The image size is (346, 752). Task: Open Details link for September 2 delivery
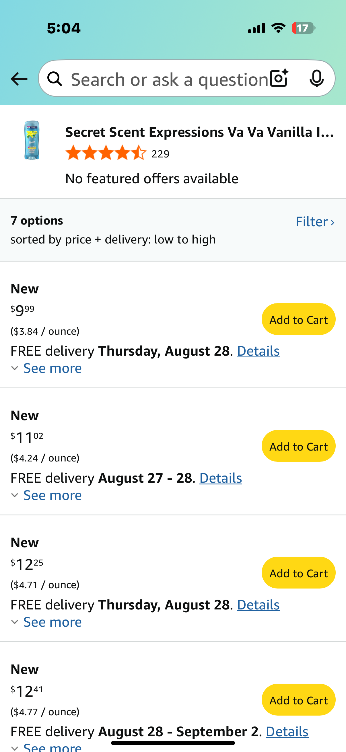[287, 732]
